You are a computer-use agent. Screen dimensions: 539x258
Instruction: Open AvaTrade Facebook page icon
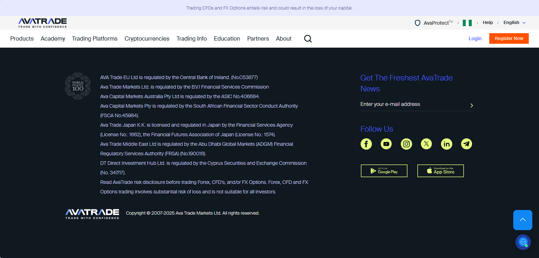[366, 144]
